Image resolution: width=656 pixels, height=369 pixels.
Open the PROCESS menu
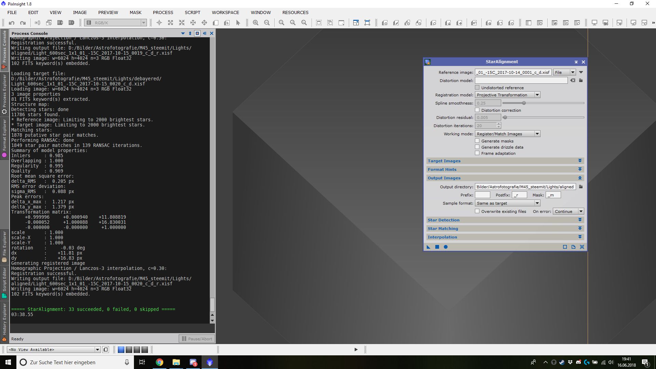(x=163, y=12)
